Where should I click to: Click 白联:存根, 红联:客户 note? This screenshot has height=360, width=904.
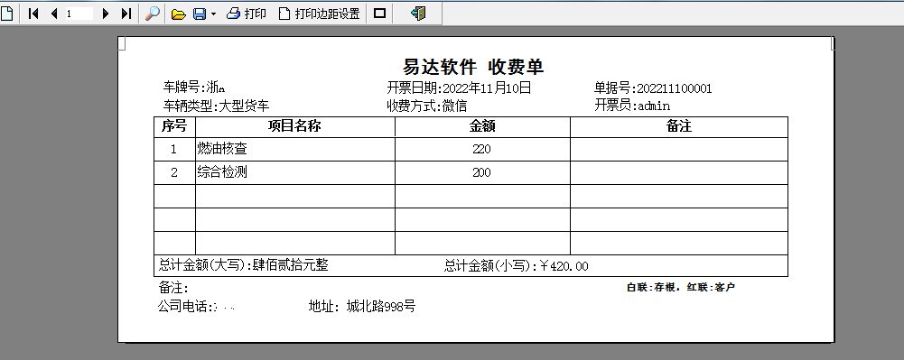point(681,287)
